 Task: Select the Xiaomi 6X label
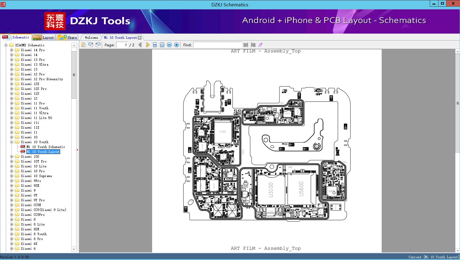coord(29,244)
